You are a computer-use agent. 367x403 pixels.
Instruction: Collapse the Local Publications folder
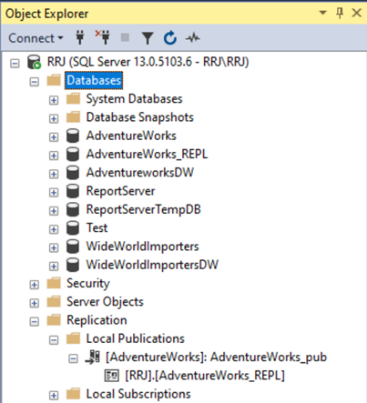(x=54, y=340)
